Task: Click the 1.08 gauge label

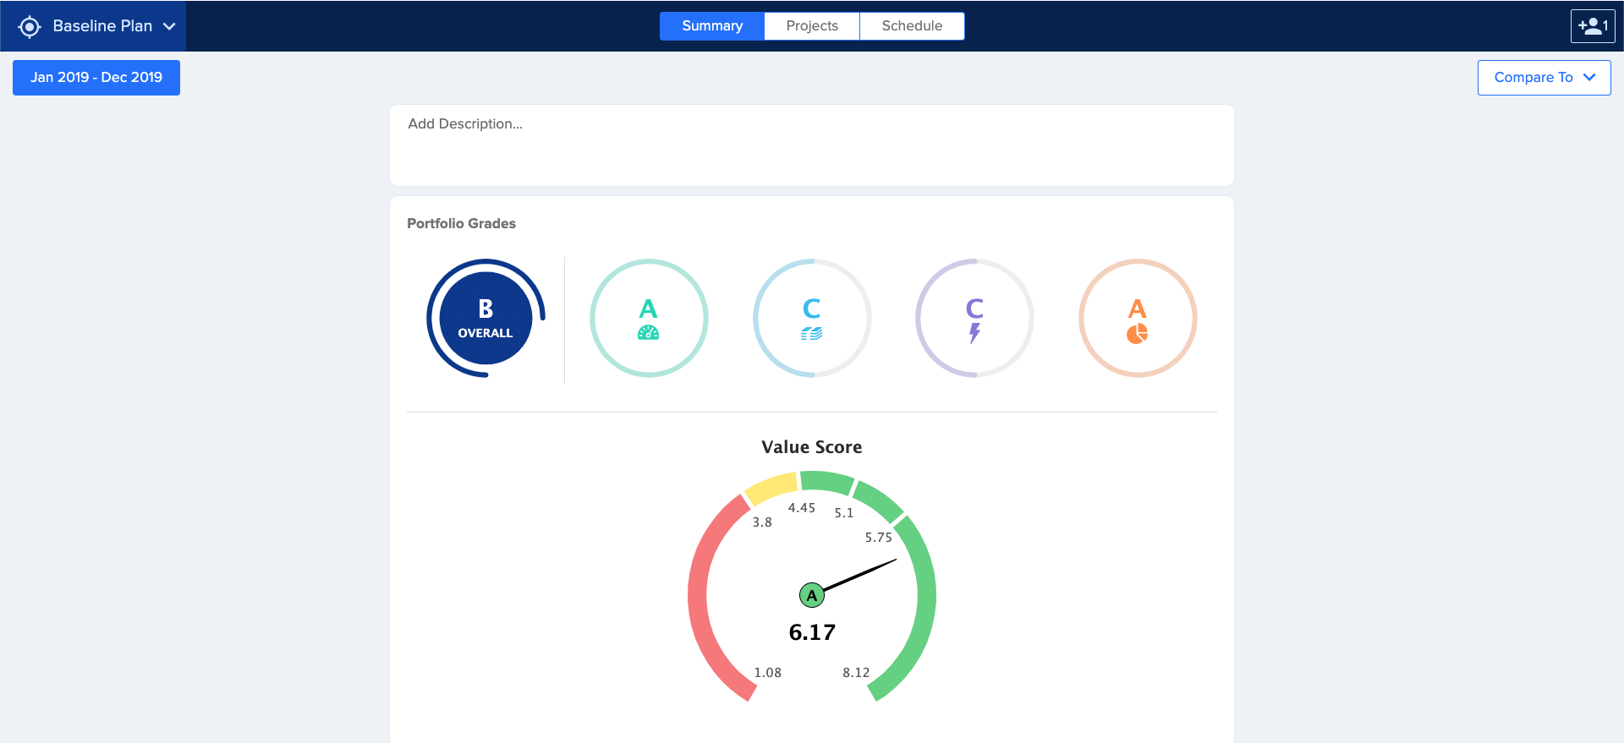Action: 768,673
